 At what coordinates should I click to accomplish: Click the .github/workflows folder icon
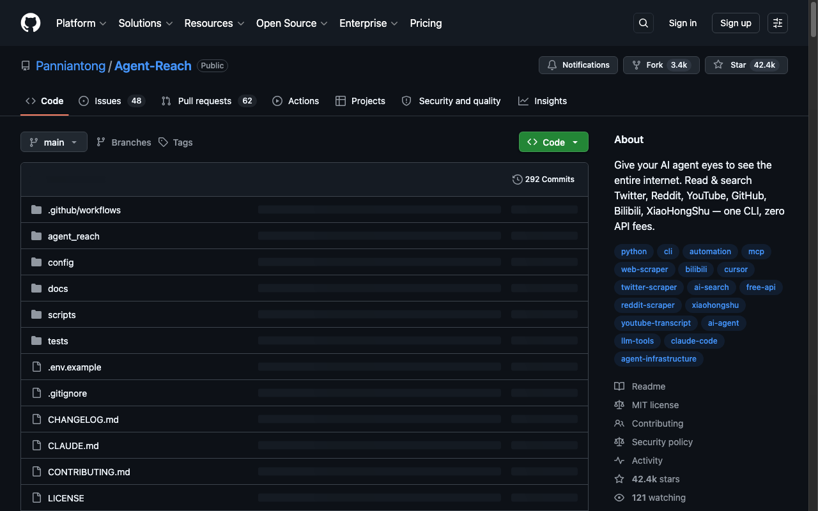pos(36,210)
